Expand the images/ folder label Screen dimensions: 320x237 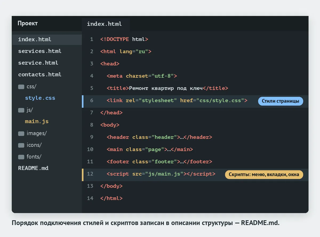37,134
